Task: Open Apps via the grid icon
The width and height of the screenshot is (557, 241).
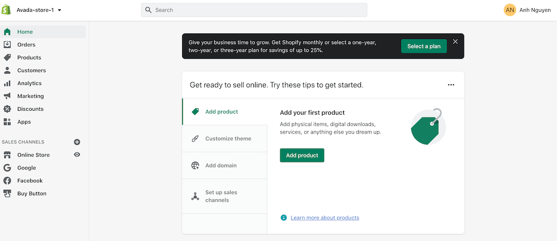Action: pos(7,122)
